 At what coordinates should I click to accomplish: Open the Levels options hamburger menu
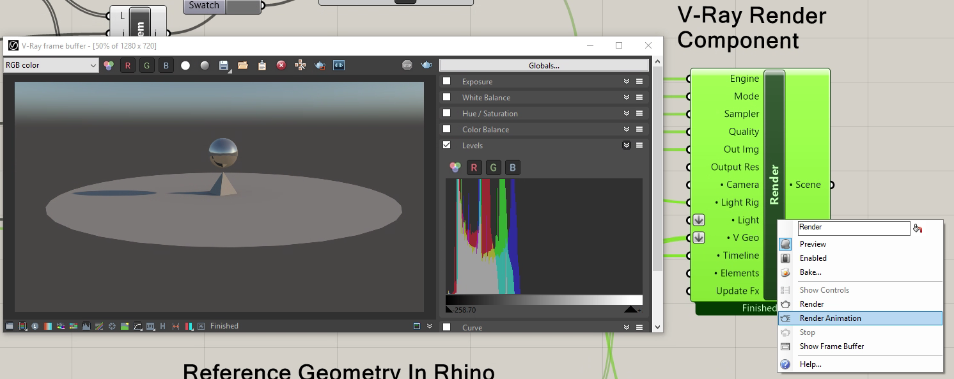(x=639, y=145)
